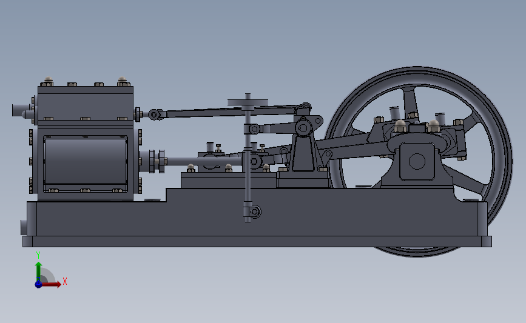Click the red X axis arrow of triad
526x323 pixels.
[x=51, y=284]
